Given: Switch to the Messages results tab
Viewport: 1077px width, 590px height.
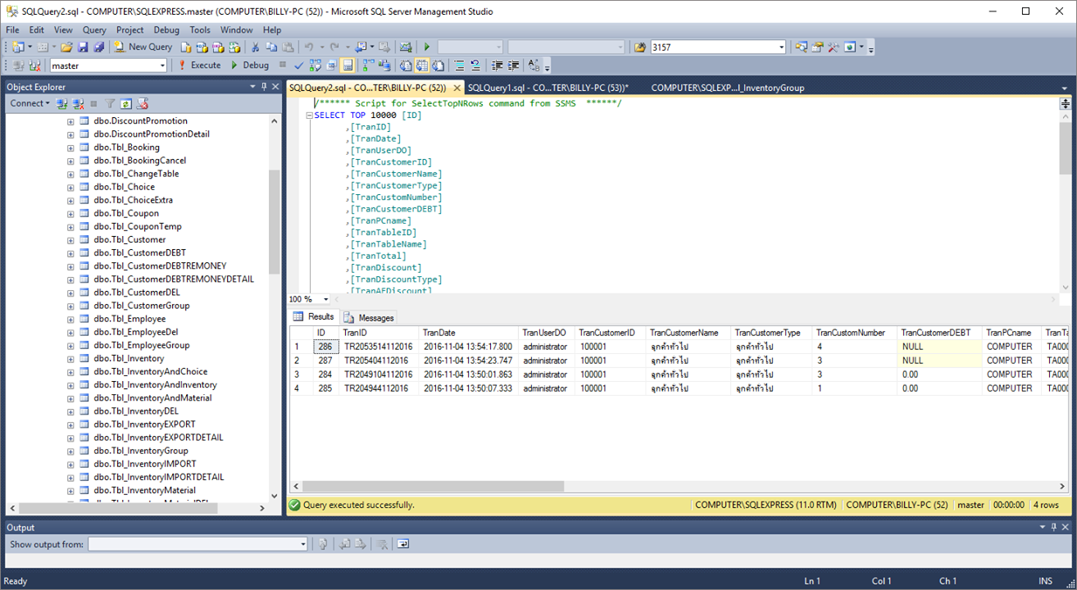Looking at the screenshot, I should 369,317.
